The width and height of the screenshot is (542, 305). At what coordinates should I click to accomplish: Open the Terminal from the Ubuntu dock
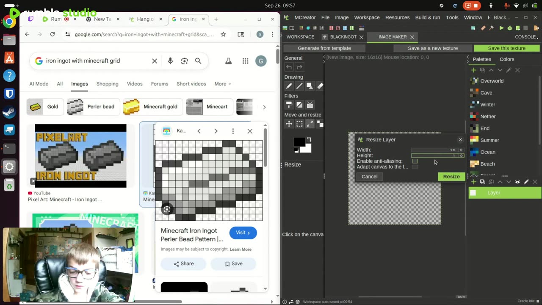pyautogui.click(x=9, y=148)
